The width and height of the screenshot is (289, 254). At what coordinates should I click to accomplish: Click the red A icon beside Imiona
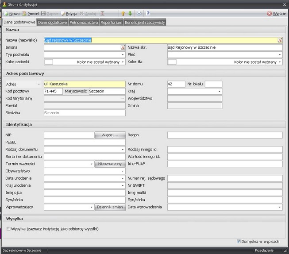pyautogui.click(x=123, y=47)
